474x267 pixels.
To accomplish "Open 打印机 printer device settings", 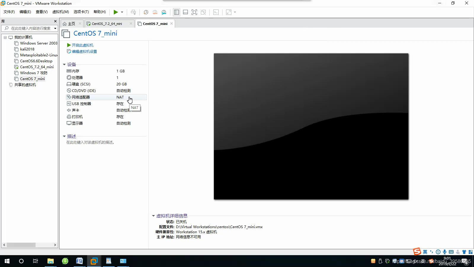I will [x=106, y=117].
